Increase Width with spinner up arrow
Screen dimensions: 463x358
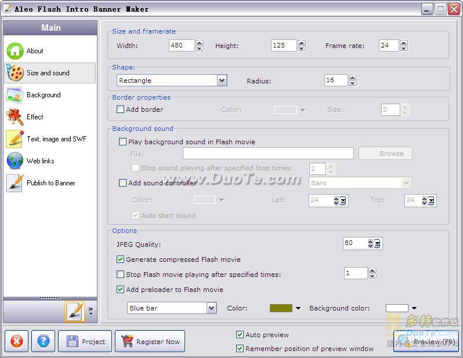coord(200,43)
